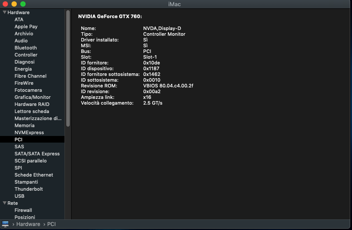352x230 pixels.
Task: Show Audio hardware information
Action: (x=21, y=41)
